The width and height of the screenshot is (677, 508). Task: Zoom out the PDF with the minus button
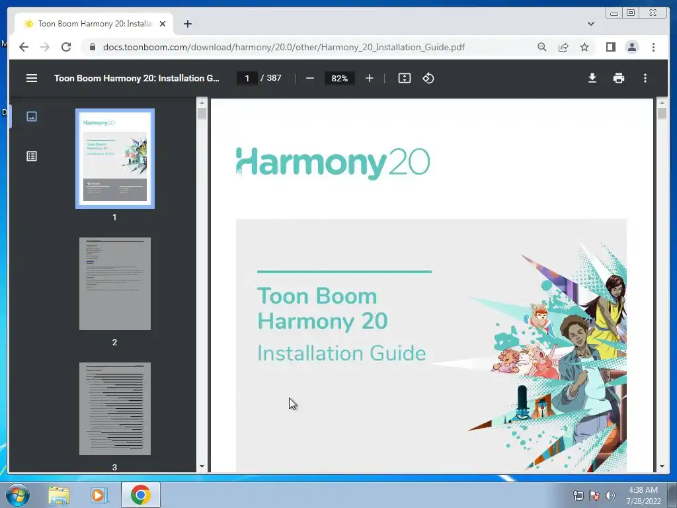309,78
